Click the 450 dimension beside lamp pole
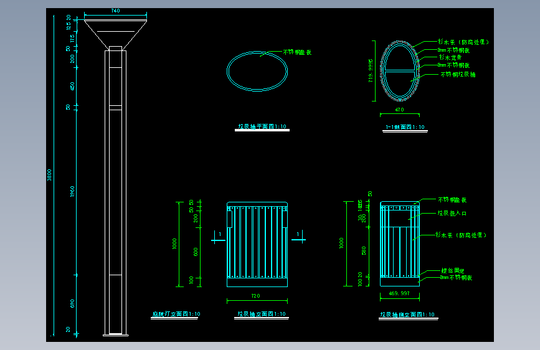The height and width of the screenshot is (350, 540). coord(72,86)
